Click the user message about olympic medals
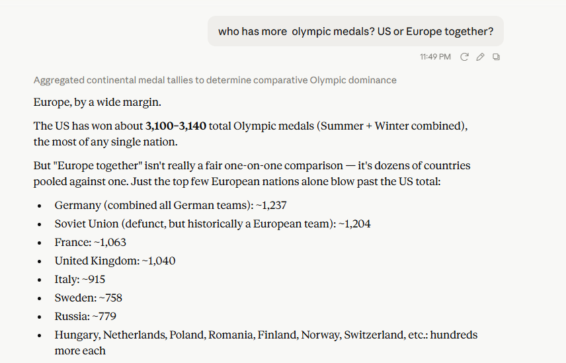This screenshot has width=566, height=363. coord(356,31)
